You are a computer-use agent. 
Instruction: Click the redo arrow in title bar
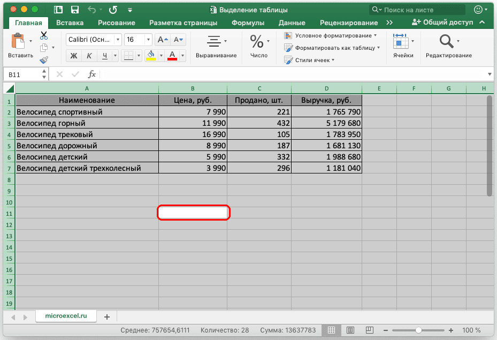click(x=113, y=10)
